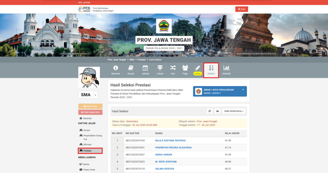
Task: Click registration number 48312323370118
Action: pos(135,169)
